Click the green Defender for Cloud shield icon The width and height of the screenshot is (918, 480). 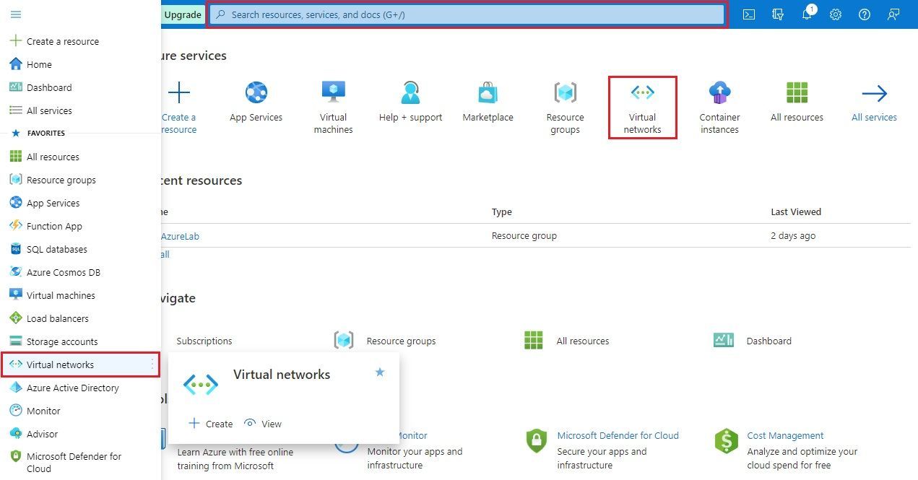click(536, 440)
